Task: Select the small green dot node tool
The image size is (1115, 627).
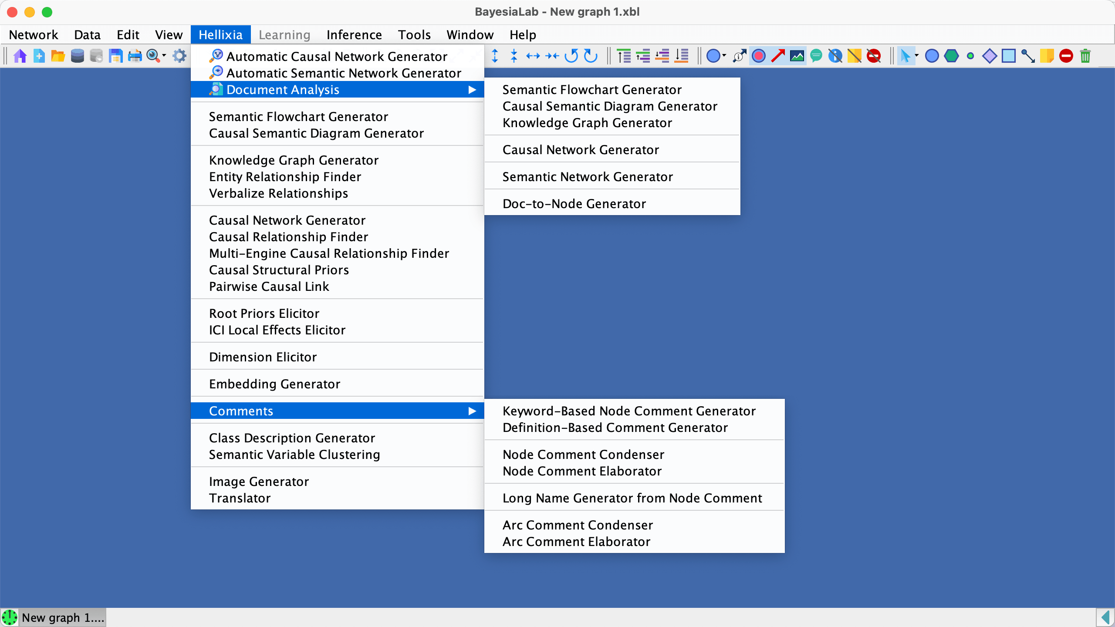Action: [970, 56]
